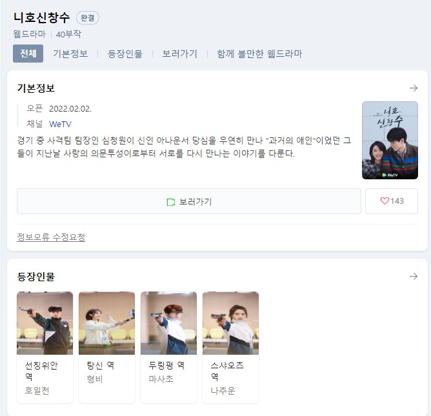Image resolution: width=431 pixels, height=416 pixels.
Task: Switch to the 기본정보 tab
Action: coord(70,54)
